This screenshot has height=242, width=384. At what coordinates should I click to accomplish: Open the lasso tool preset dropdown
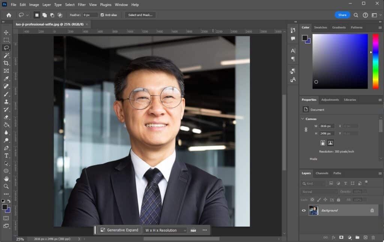point(27,15)
